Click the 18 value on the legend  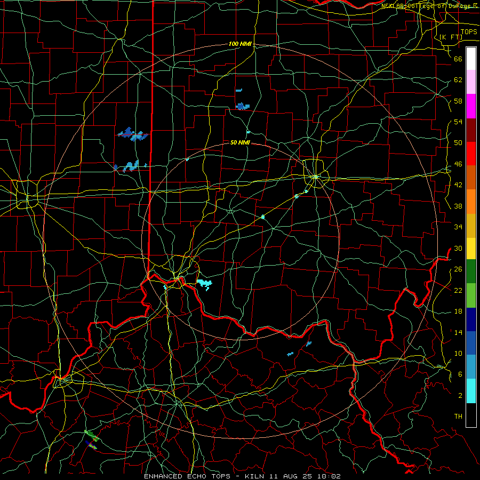coord(458,311)
